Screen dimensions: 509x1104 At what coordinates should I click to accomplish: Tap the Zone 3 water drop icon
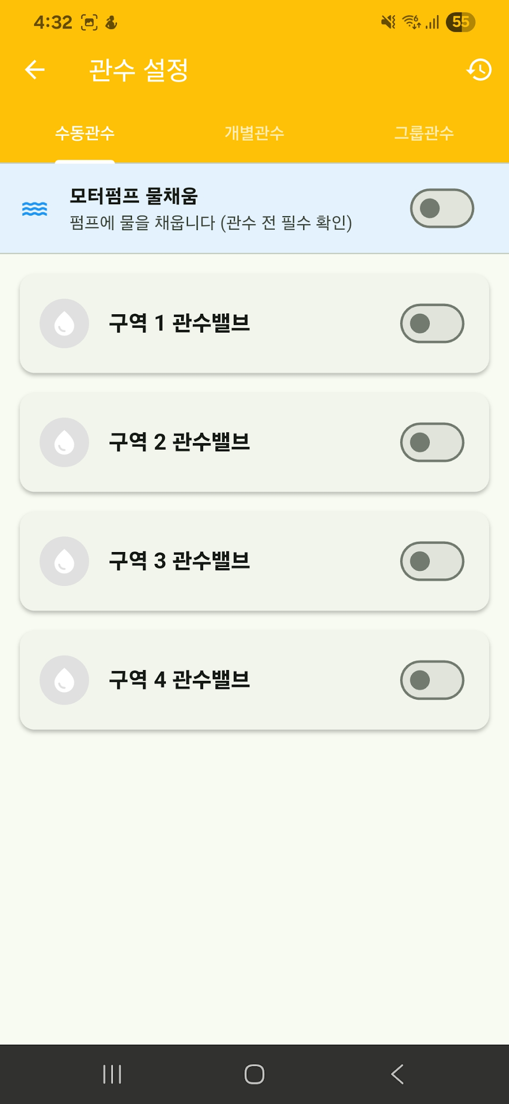pyautogui.click(x=64, y=561)
